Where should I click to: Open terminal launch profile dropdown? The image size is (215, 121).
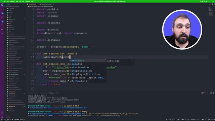coord(209,93)
